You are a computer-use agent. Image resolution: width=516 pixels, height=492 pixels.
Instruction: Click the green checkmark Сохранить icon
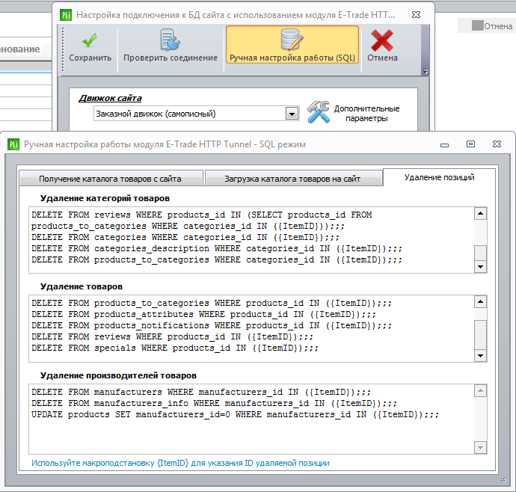(90, 41)
